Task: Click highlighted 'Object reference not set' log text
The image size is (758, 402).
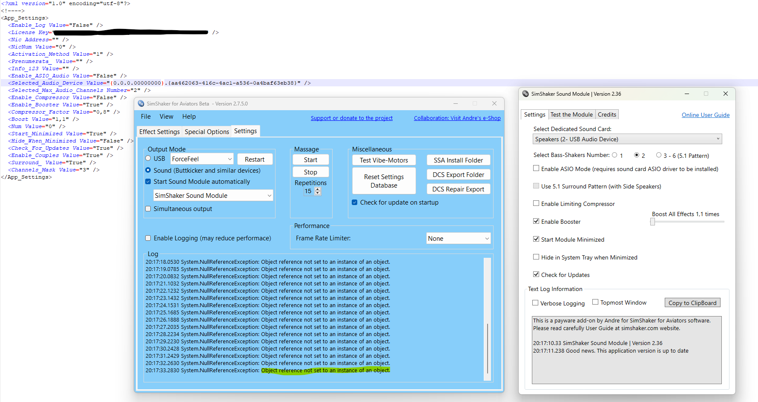Action: coord(325,371)
